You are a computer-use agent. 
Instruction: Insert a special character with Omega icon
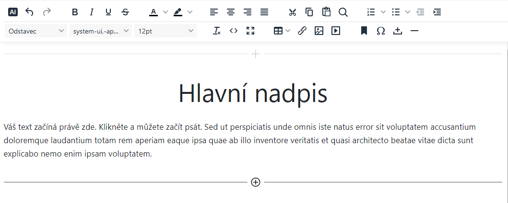(x=381, y=31)
